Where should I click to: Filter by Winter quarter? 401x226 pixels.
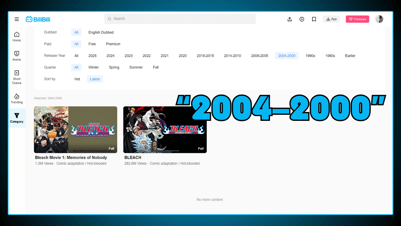(x=93, y=67)
